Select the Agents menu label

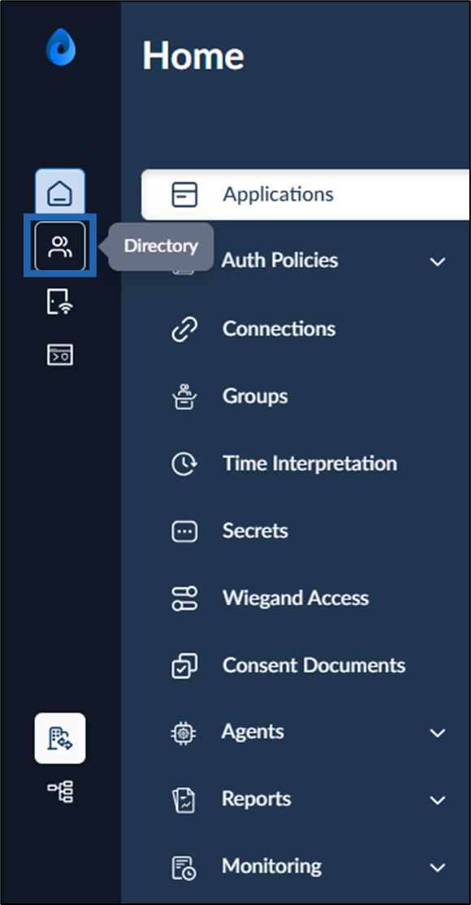click(x=253, y=733)
